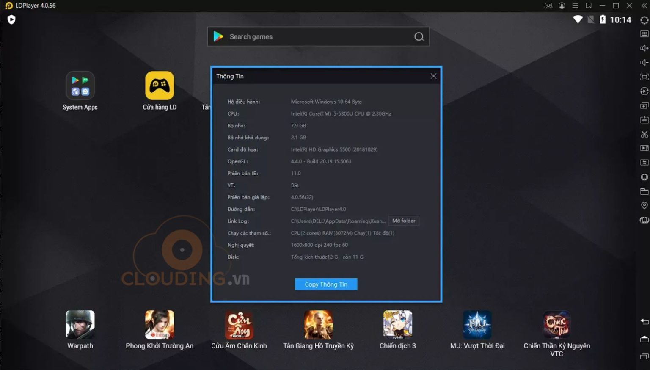Image resolution: width=650 pixels, height=370 pixels.
Task: Open the hamburger menu in the titlebar
Action: pyautogui.click(x=575, y=6)
